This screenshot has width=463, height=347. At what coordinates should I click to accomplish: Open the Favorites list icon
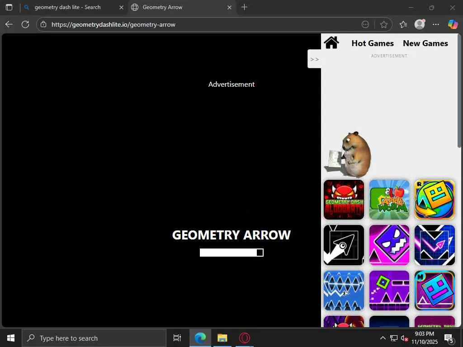[x=403, y=24]
